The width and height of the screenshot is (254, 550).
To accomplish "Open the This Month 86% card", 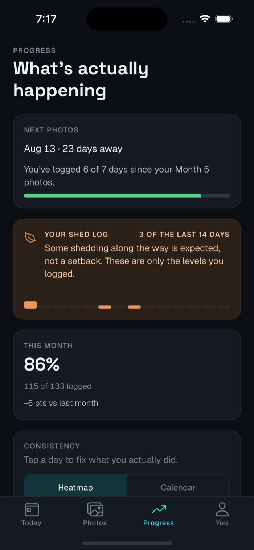I will tap(127, 375).
